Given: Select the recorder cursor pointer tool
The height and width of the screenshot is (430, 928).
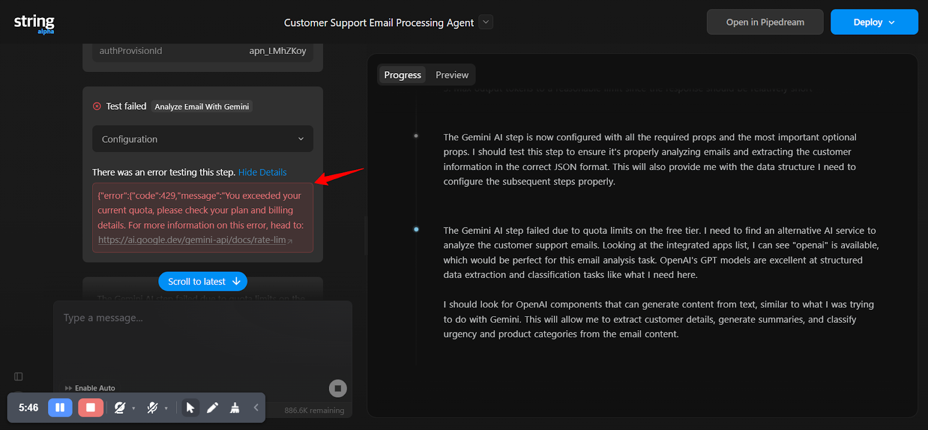Looking at the screenshot, I should point(190,408).
